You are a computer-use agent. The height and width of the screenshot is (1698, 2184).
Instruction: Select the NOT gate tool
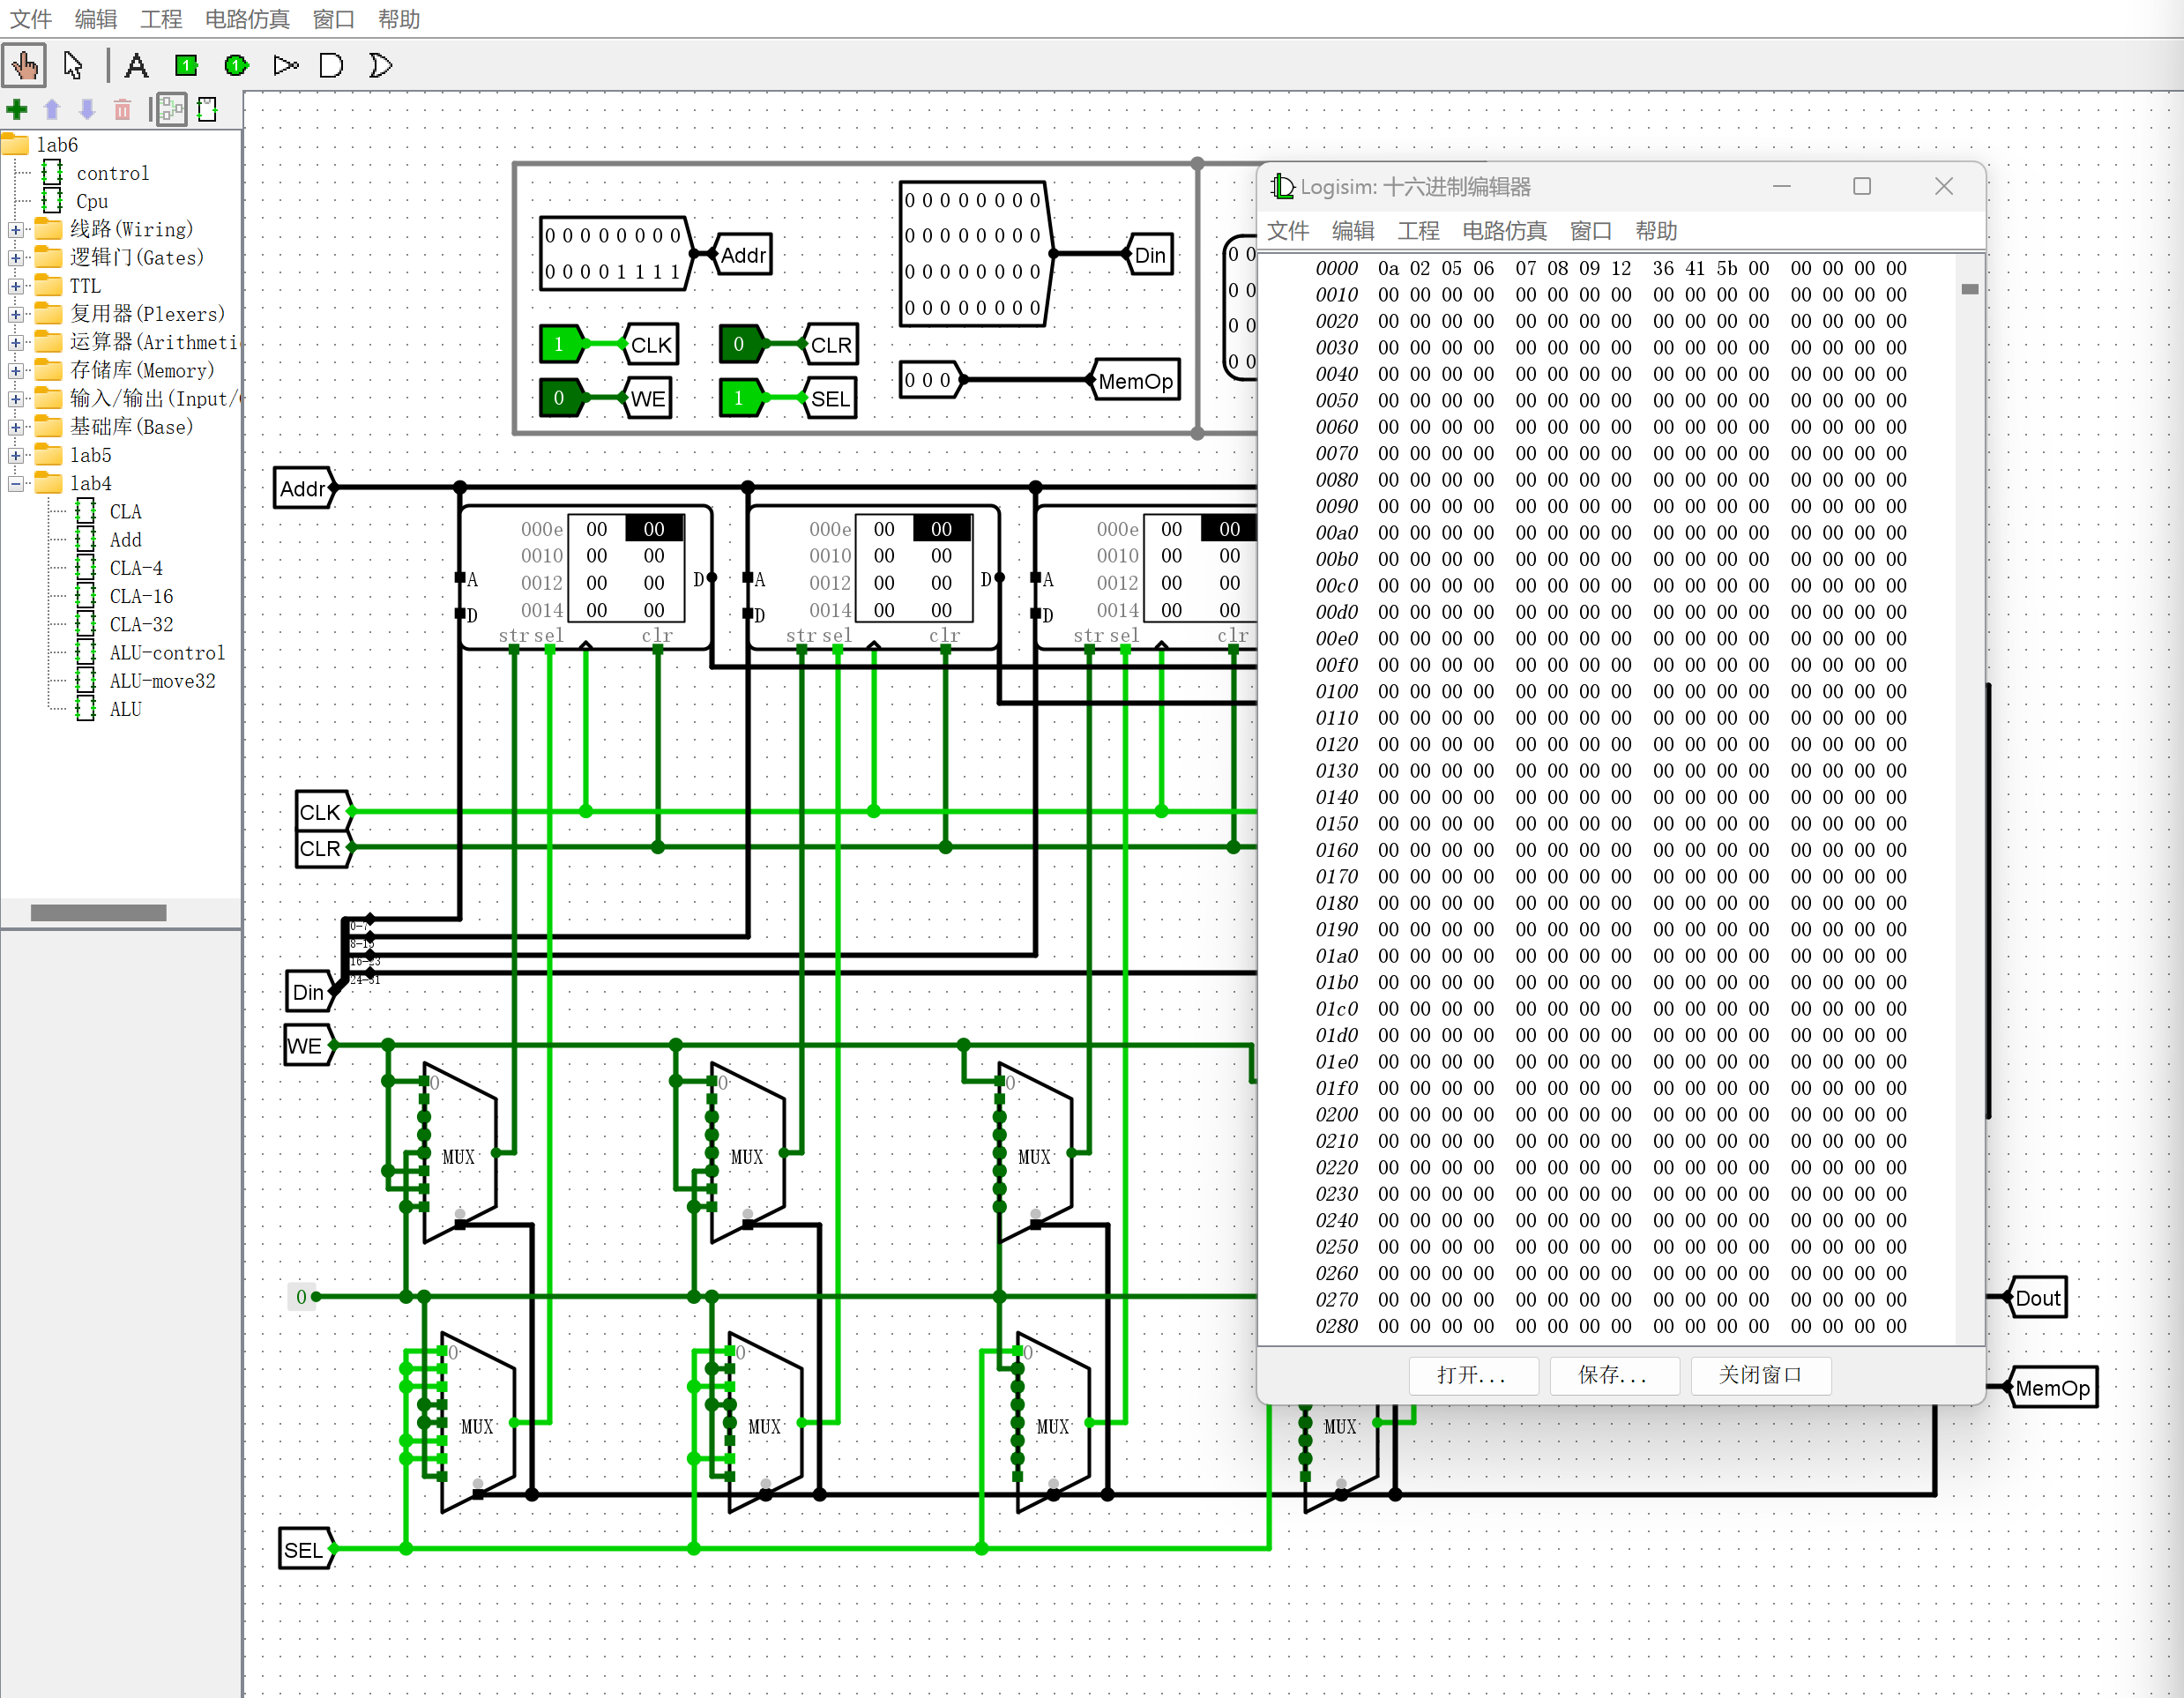coord(286,66)
